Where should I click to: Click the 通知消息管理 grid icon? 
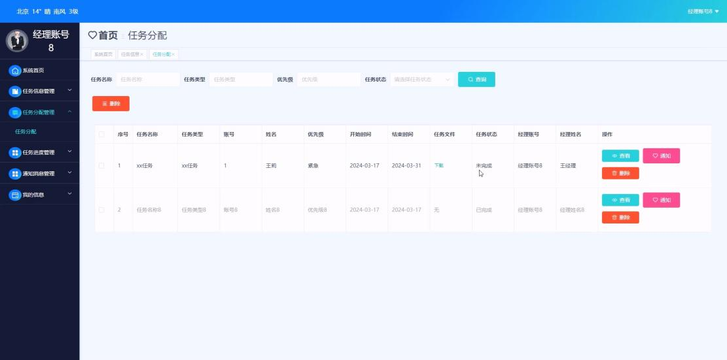tap(15, 174)
